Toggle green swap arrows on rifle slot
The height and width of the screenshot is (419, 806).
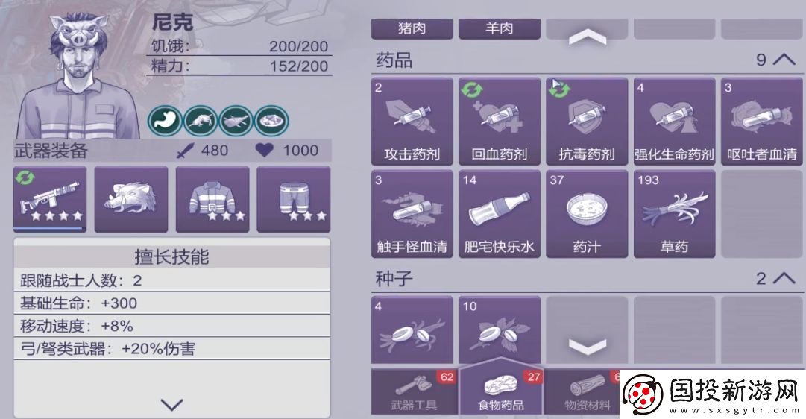25,178
